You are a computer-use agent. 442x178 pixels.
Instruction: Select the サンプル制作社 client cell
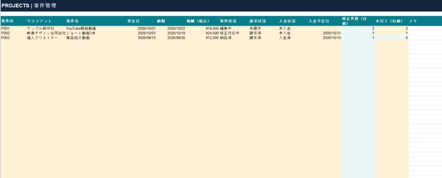click(46, 29)
